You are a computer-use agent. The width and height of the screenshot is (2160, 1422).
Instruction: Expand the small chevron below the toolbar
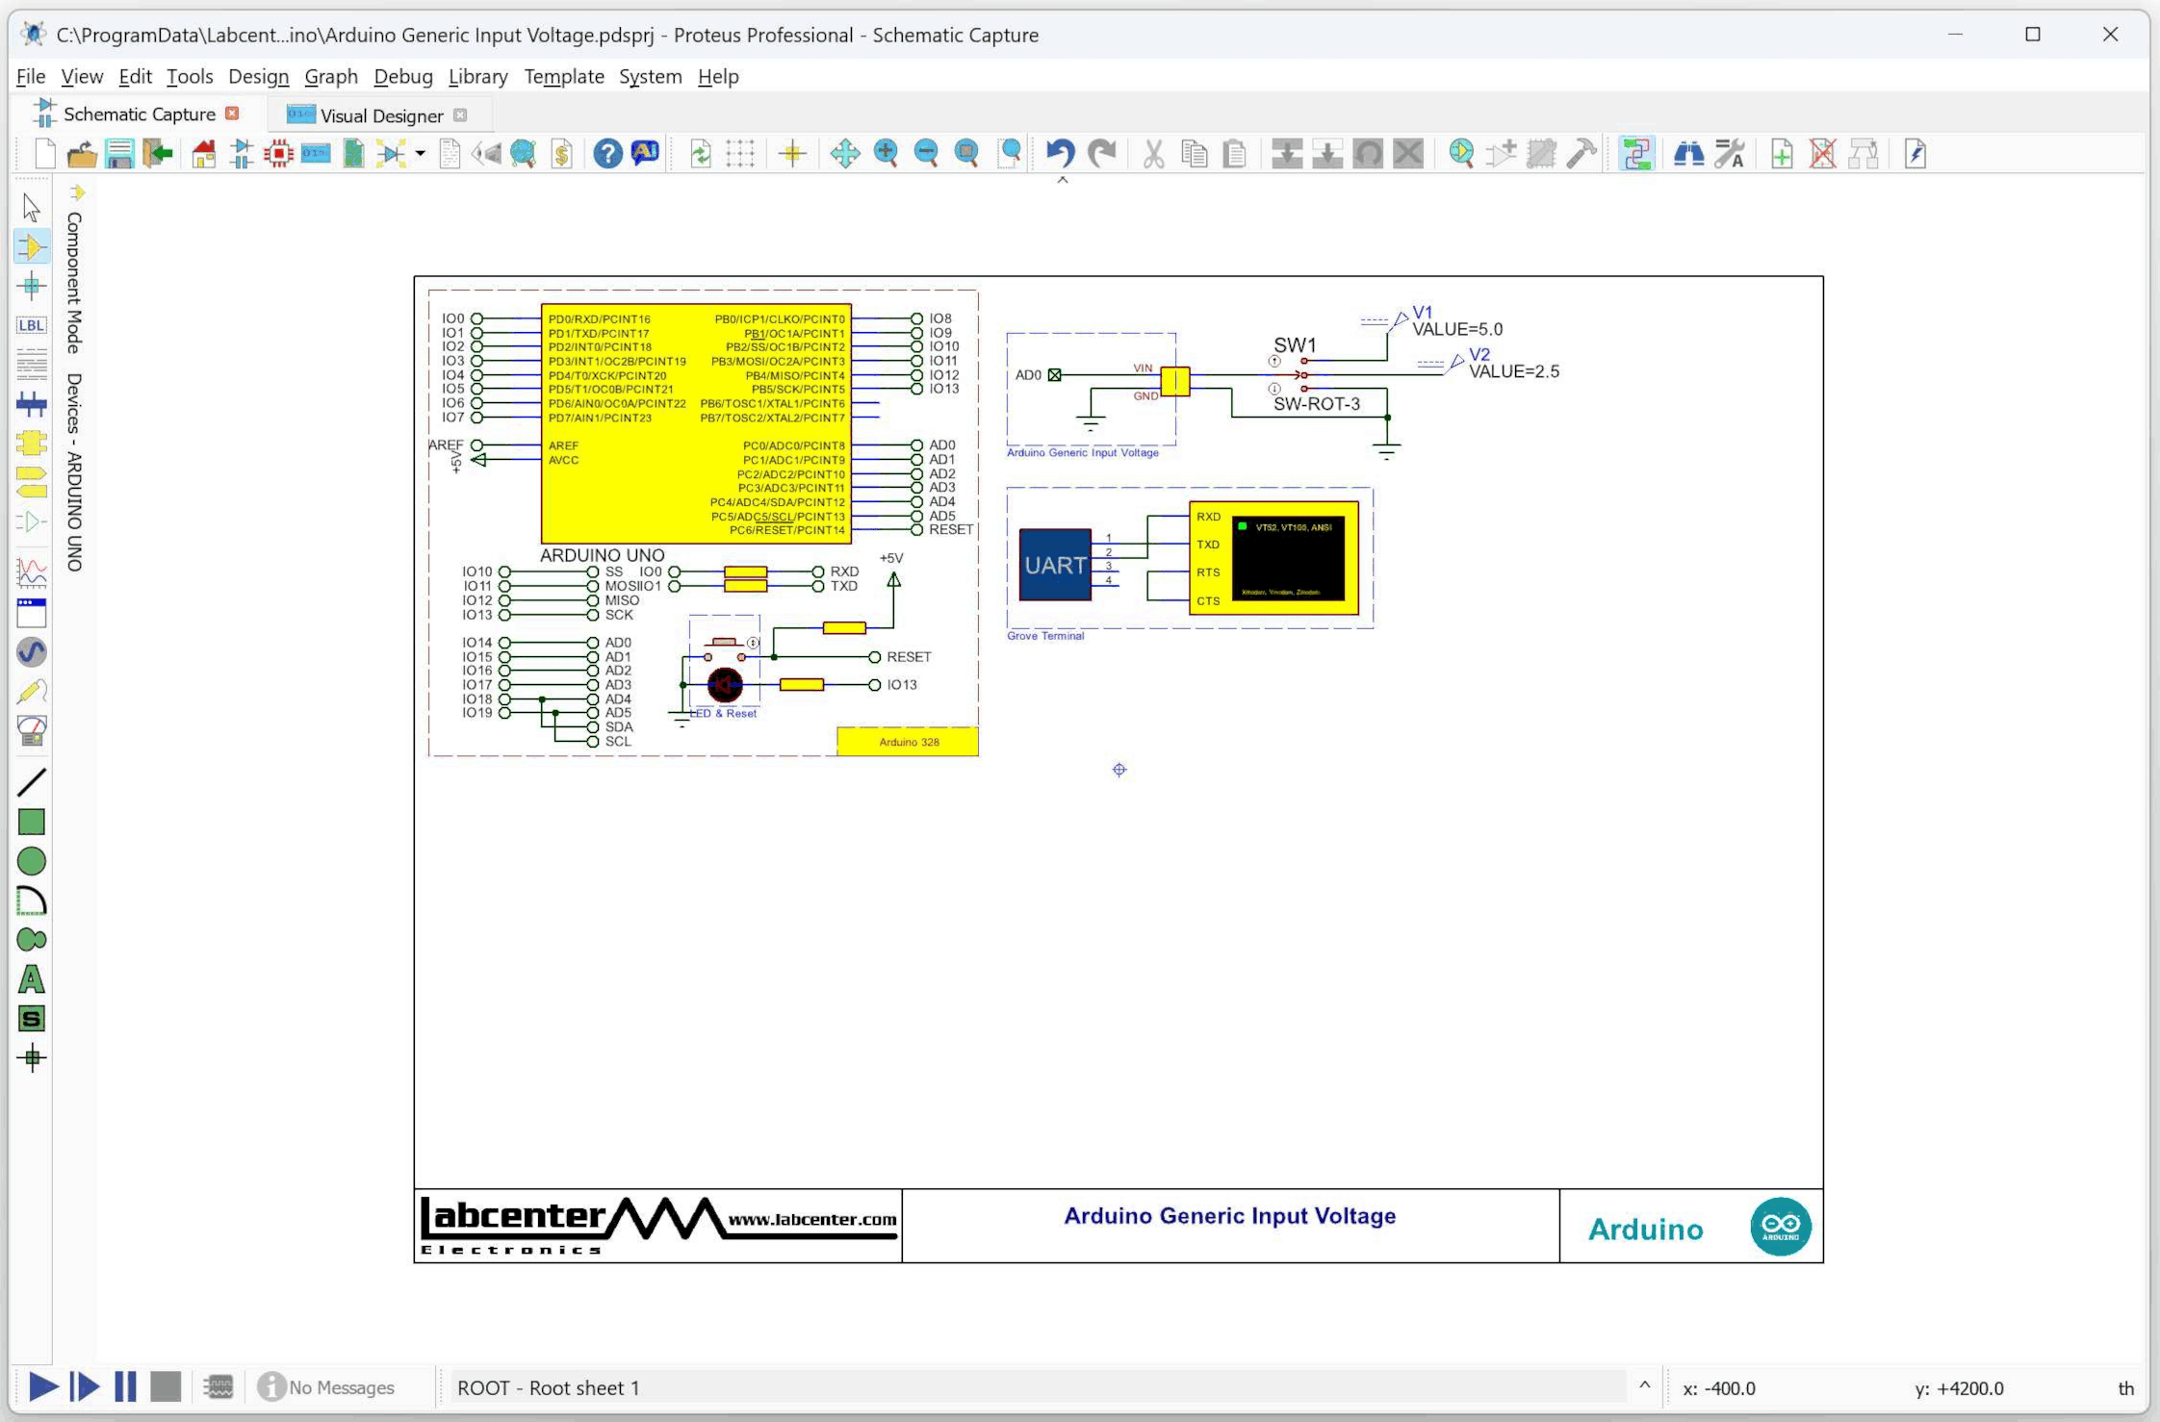[x=1063, y=180]
